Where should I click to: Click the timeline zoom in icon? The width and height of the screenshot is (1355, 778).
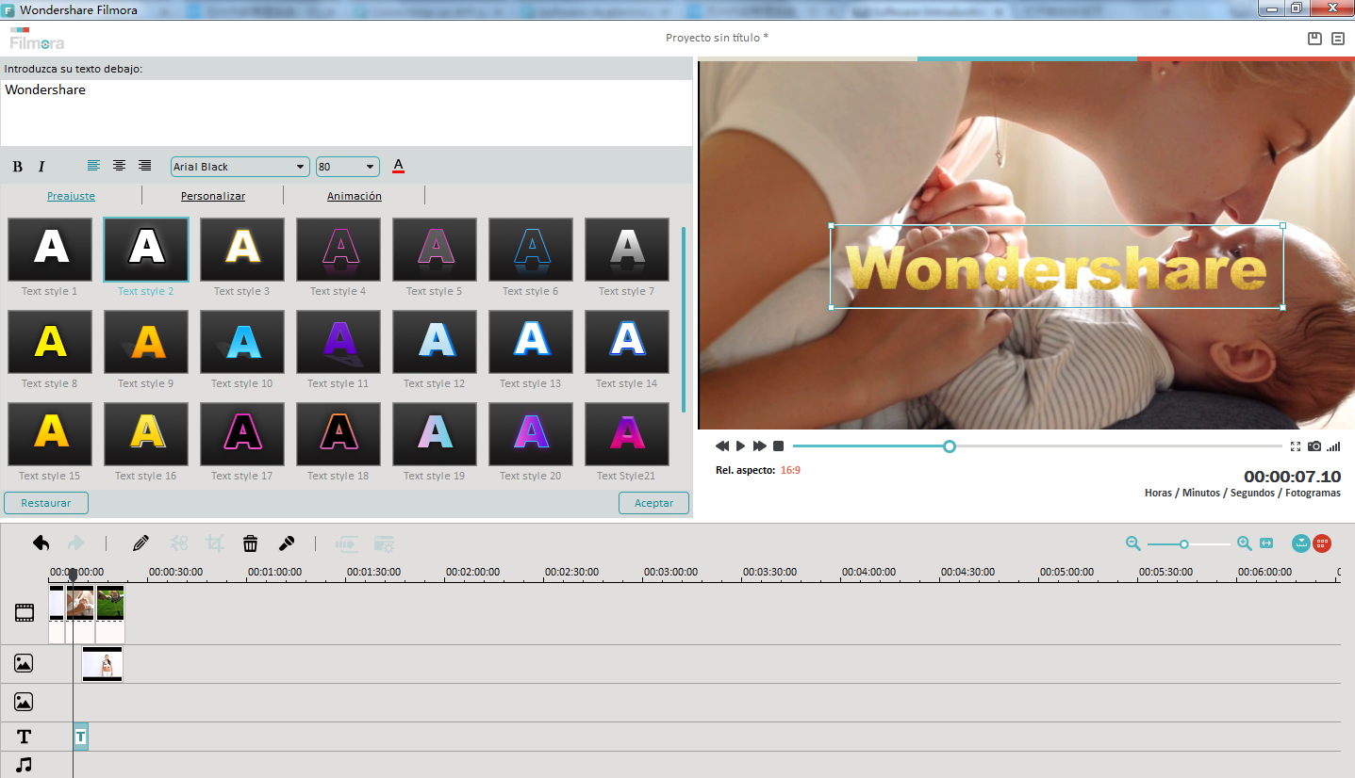coord(1244,543)
